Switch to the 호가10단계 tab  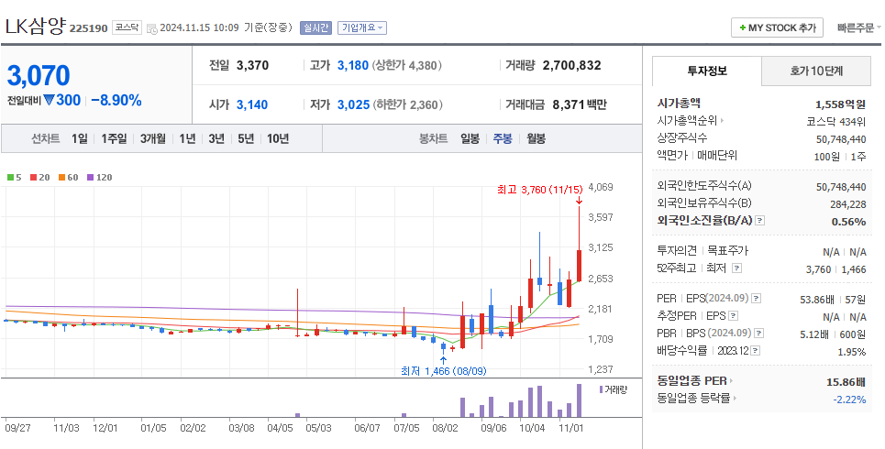(x=816, y=71)
